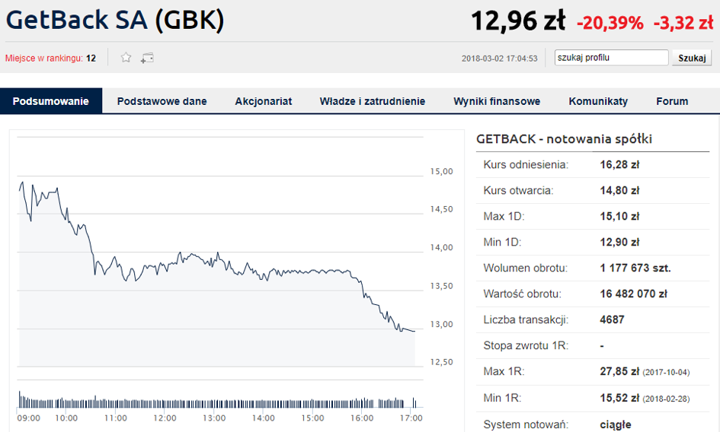Select the Miejsce w rankingu label

pyautogui.click(x=44, y=59)
